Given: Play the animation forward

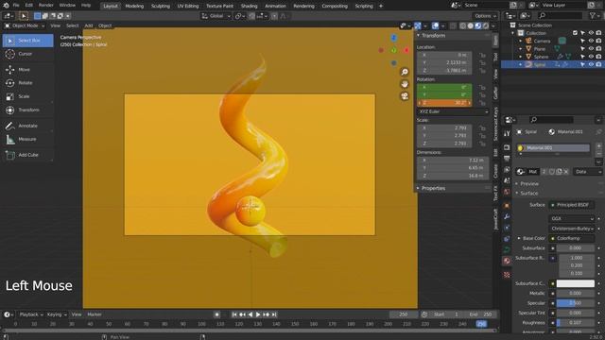Looking at the screenshot, I should 258,314.
